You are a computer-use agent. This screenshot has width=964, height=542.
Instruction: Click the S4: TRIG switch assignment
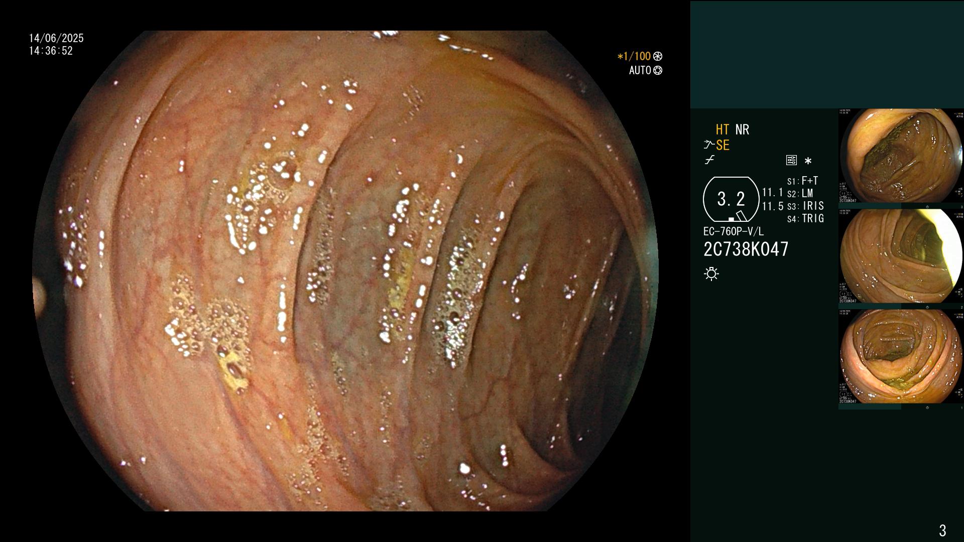(805, 218)
